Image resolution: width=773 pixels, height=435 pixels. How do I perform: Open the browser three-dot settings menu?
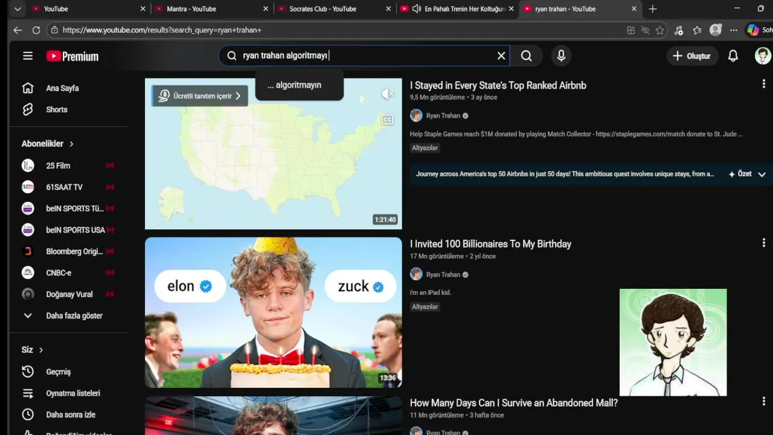click(734, 30)
